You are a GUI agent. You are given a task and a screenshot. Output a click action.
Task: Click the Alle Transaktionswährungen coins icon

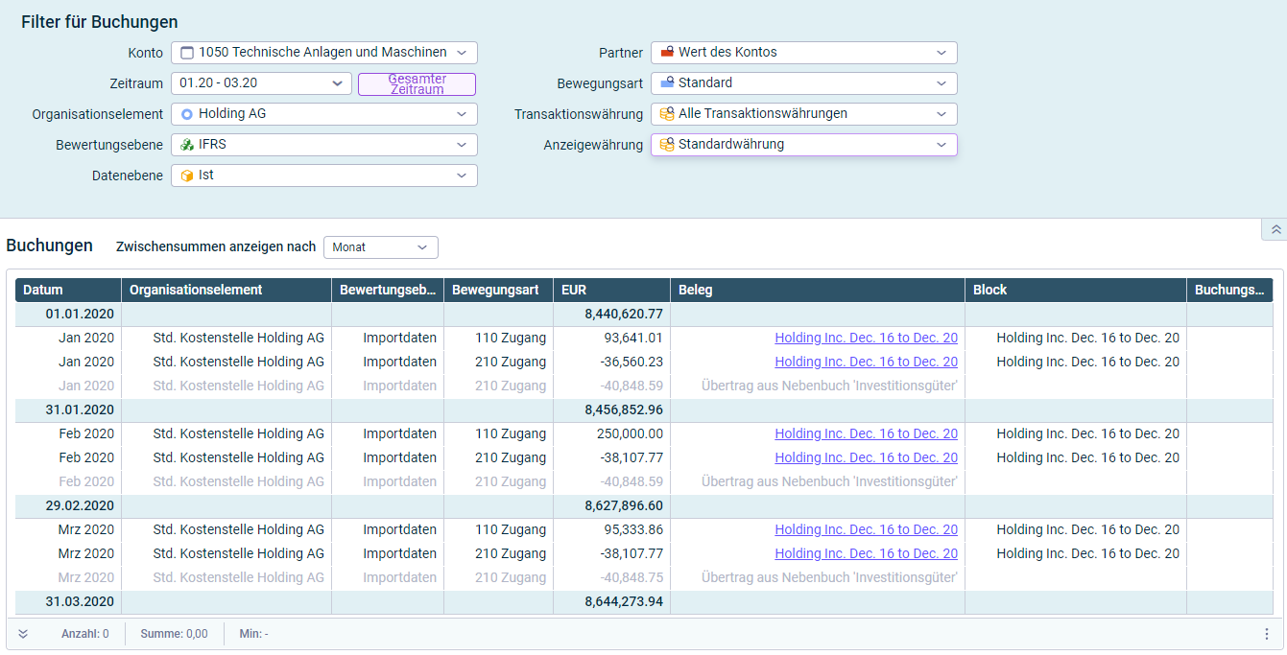[x=667, y=114]
